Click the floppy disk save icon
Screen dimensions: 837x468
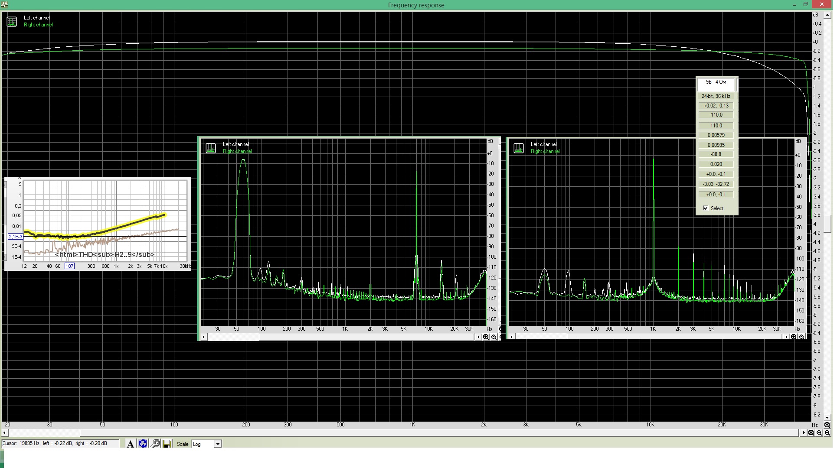tap(167, 444)
